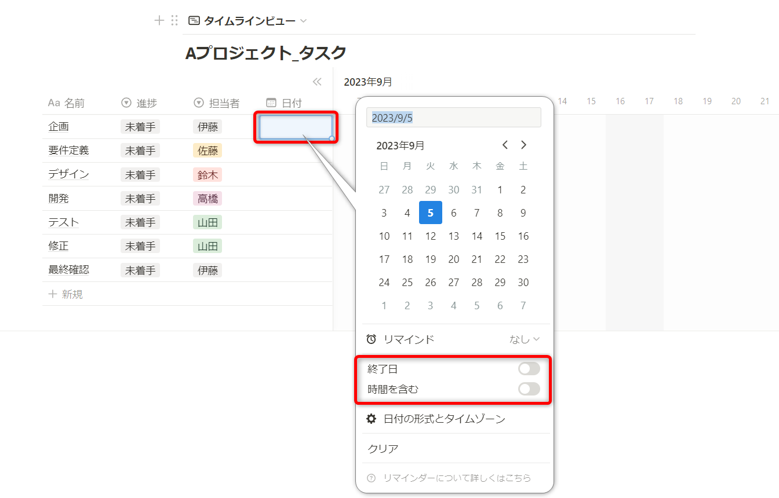779x498 pixels.
Task: Select day 15 in the September calendar
Action: point(500,236)
